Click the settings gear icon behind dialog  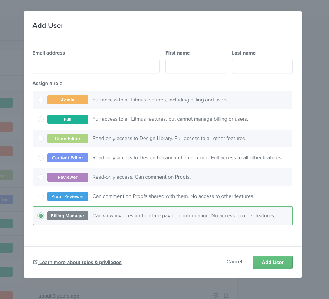[x=216, y=295]
